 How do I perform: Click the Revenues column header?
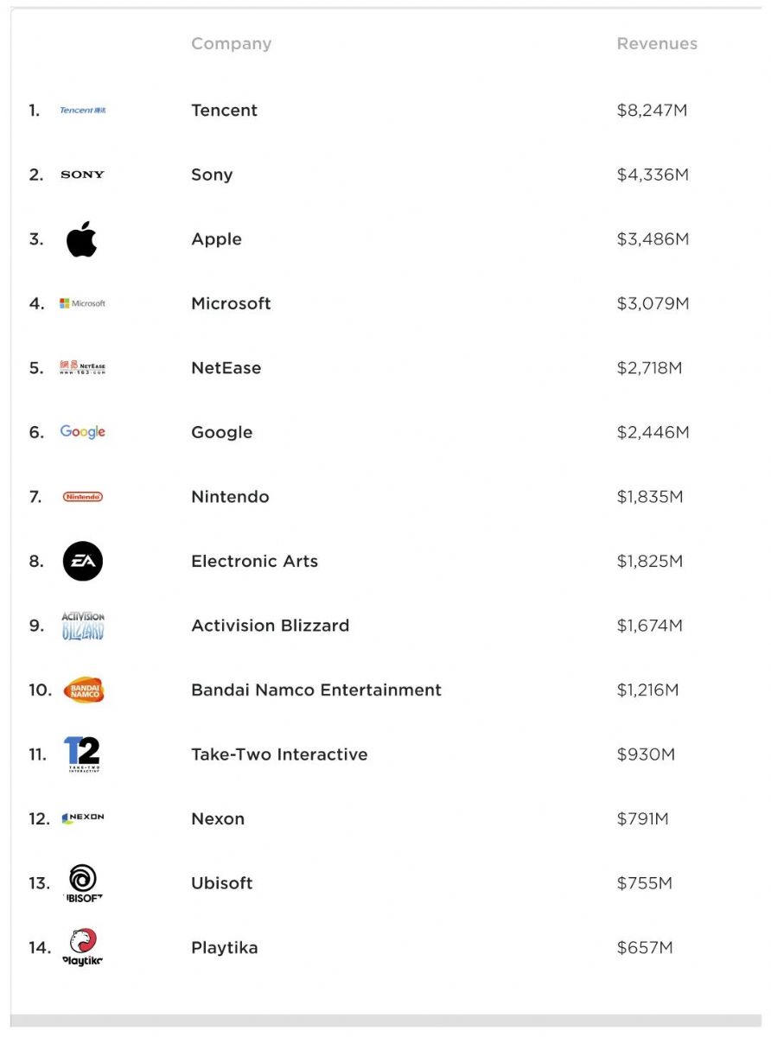[x=657, y=44]
